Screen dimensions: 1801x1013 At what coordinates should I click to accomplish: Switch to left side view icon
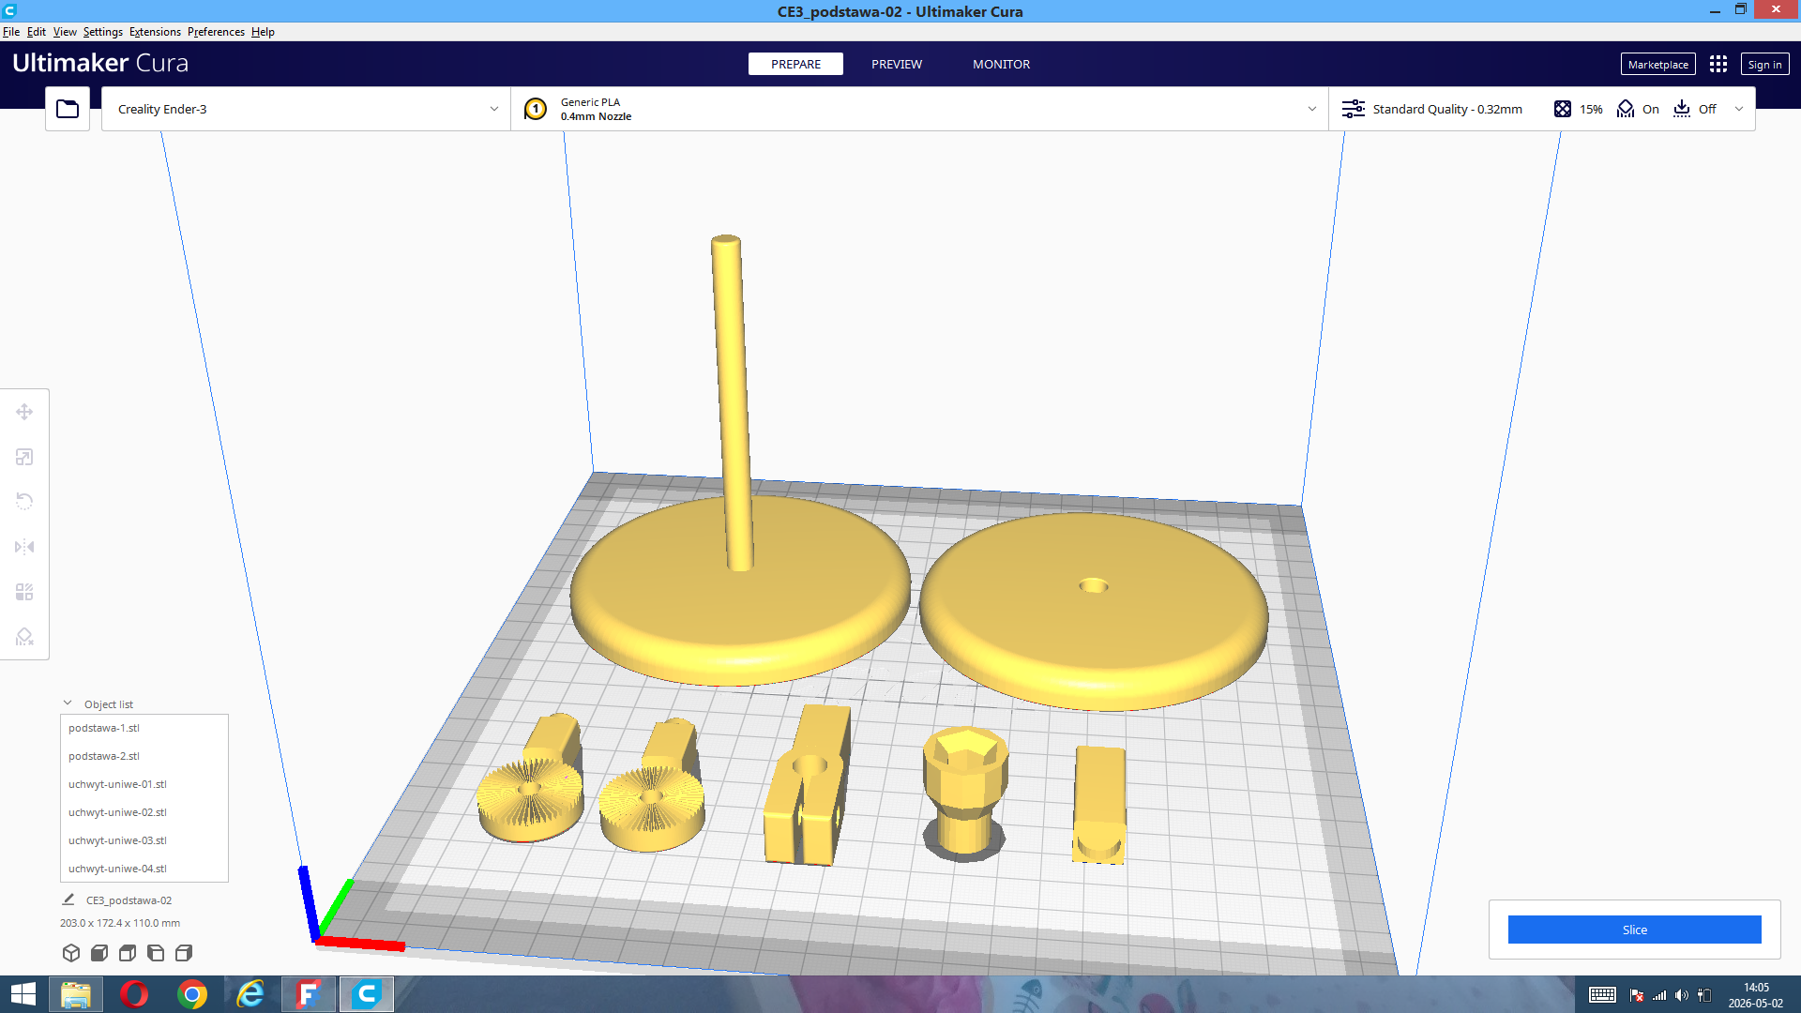tap(156, 953)
